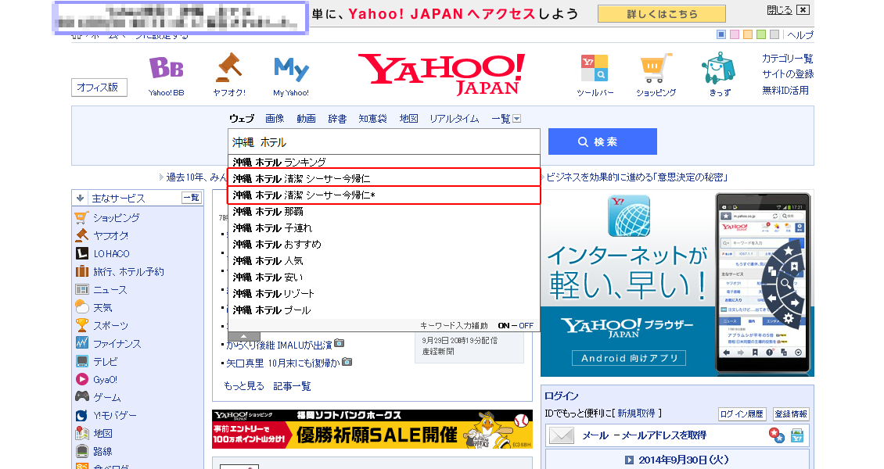Screen dimensions: 884x469
Task: Click the スポーツ trophy icon in sidebar
Action: [x=81, y=325]
